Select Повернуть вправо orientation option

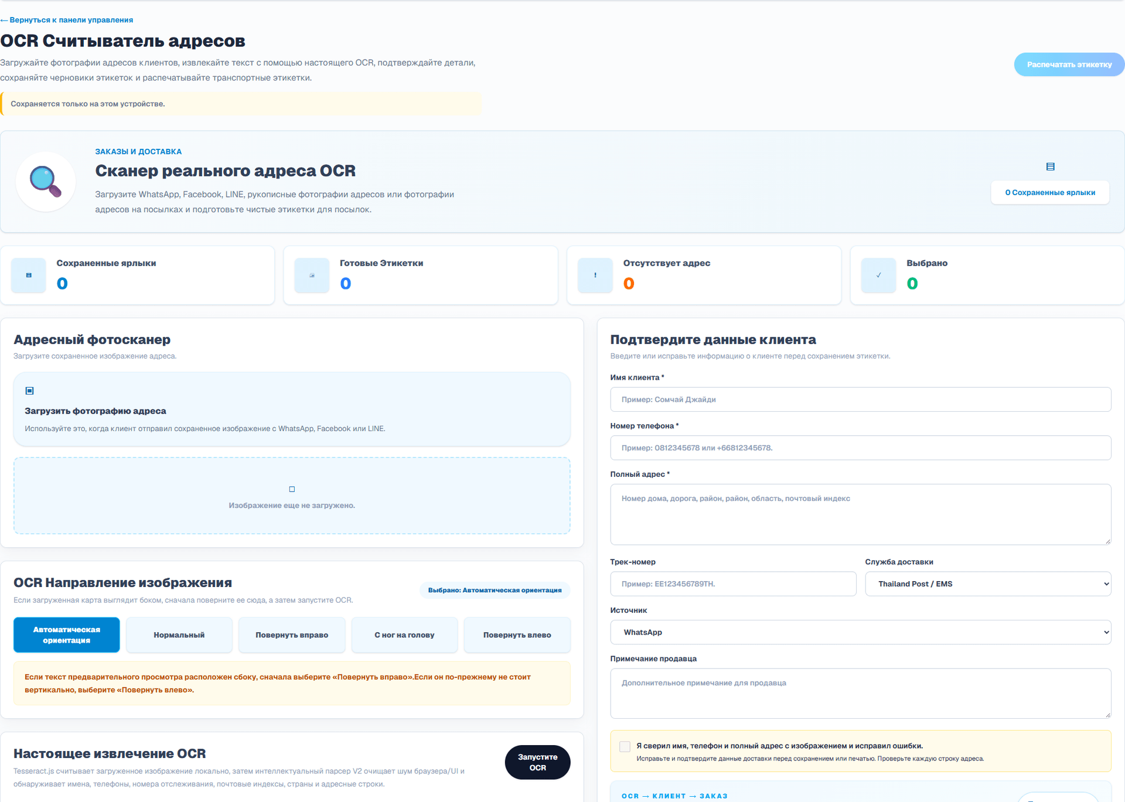click(292, 635)
